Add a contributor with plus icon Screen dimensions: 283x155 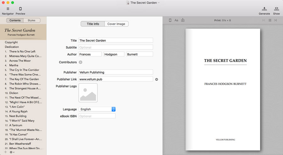80,62
